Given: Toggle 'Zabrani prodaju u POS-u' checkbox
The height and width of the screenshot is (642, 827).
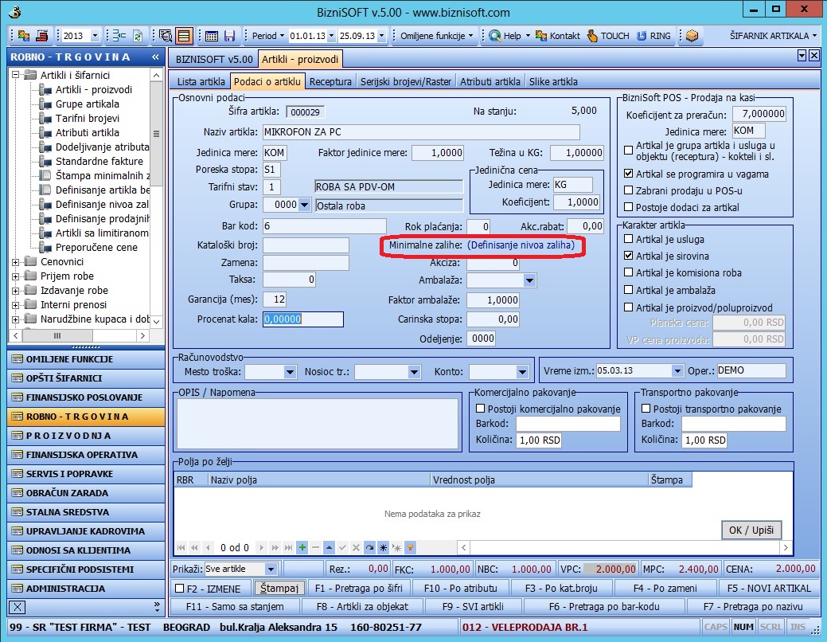Looking at the screenshot, I should 629,190.
